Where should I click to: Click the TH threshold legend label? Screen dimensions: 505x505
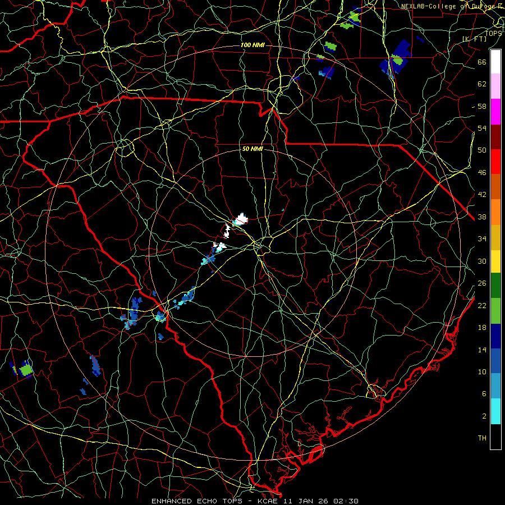[482, 438]
